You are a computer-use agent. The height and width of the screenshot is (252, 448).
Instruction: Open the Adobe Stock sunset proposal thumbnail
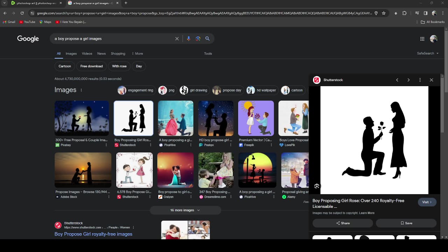pos(83,170)
